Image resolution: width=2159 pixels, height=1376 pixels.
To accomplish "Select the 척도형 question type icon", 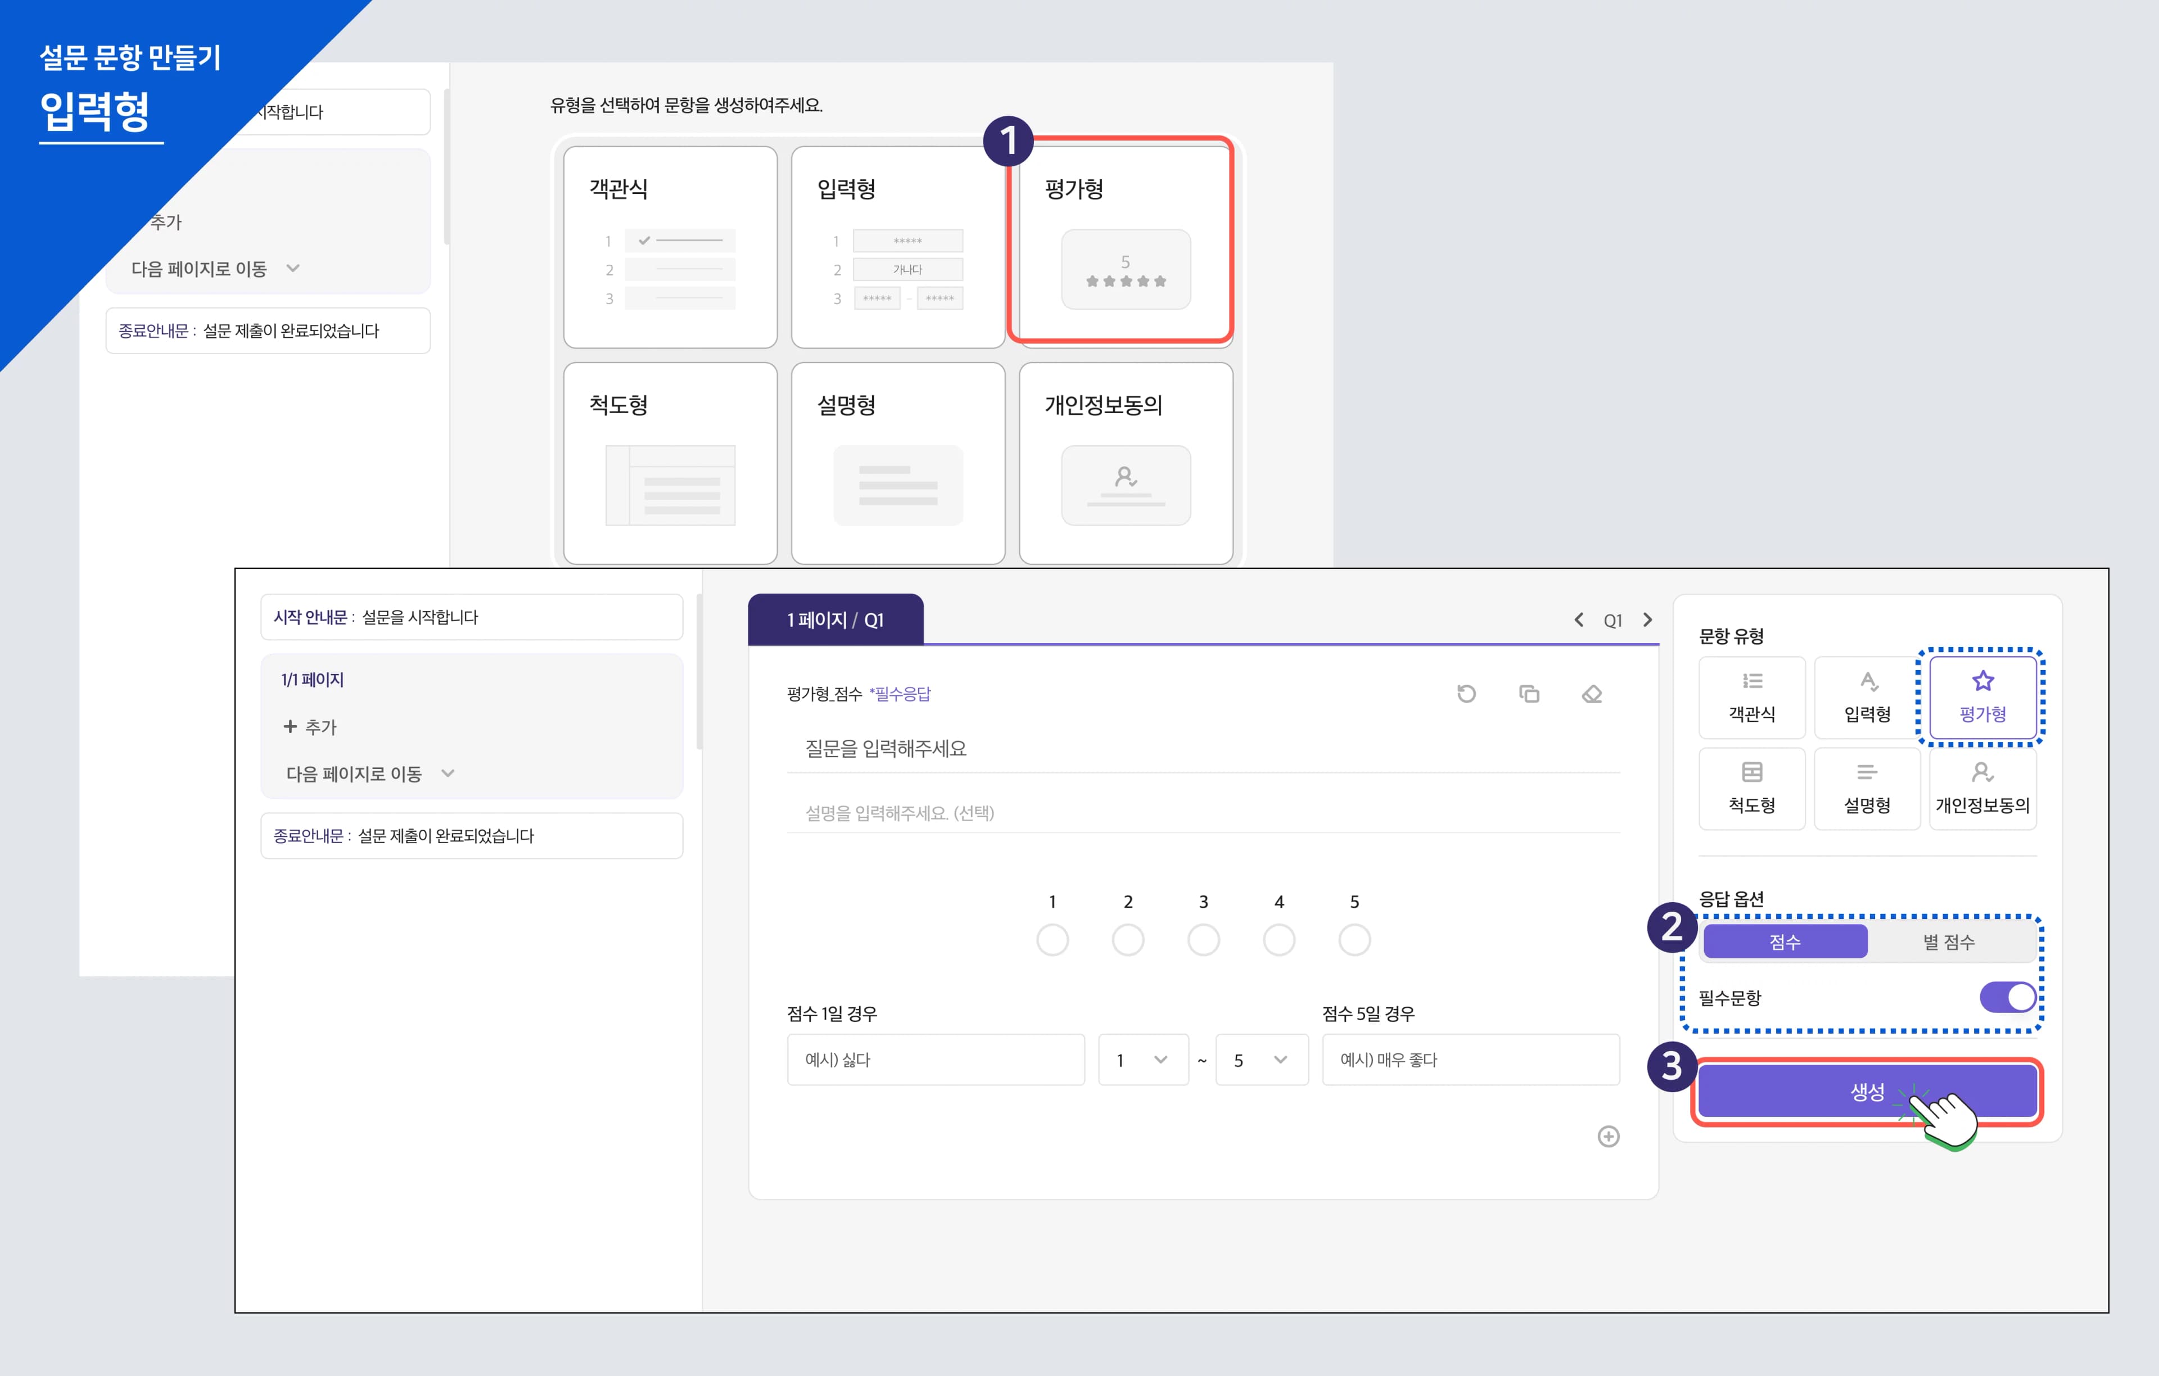I will [x=1751, y=788].
